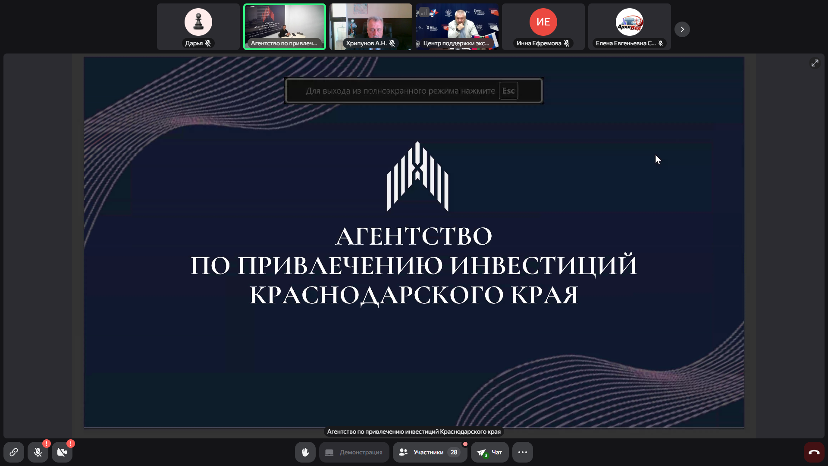The height and width of the screenshot is (466, 828).
Task: Select the Агентство по привлеч... video tile
Action: point(285,27)
